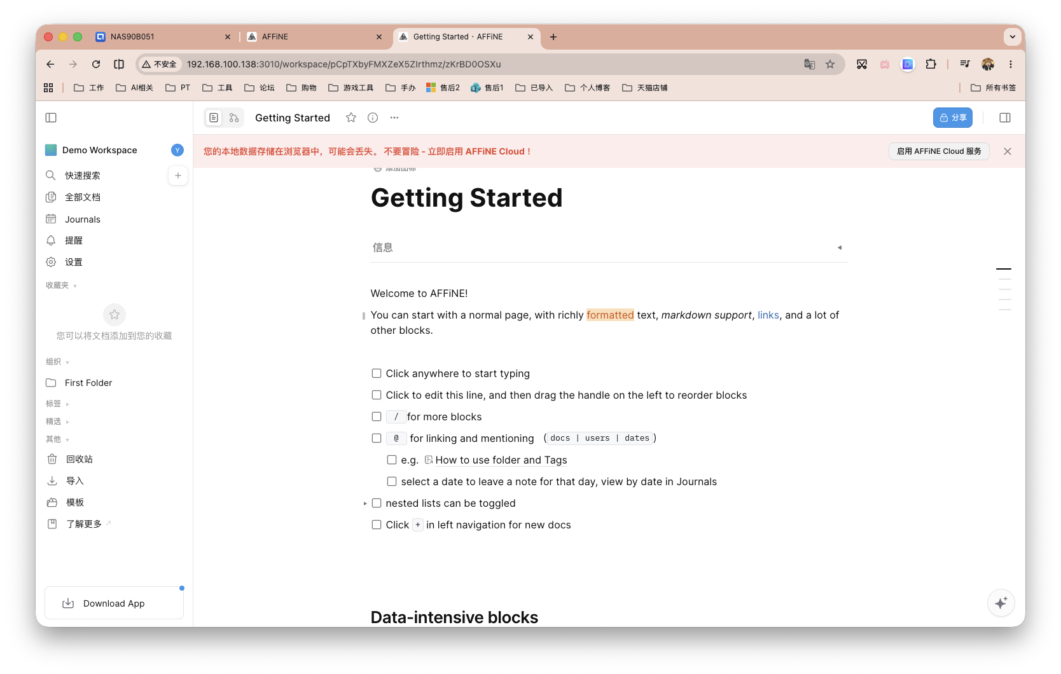Switch to page mode view

coord(214,118)
